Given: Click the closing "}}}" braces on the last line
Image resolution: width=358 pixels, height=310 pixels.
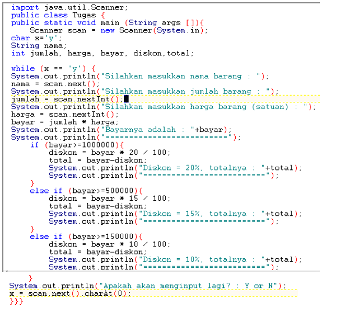Looking at the screenshot, I should 16,302.
